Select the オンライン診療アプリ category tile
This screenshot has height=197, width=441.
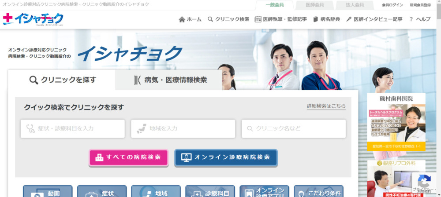[264, 191]
